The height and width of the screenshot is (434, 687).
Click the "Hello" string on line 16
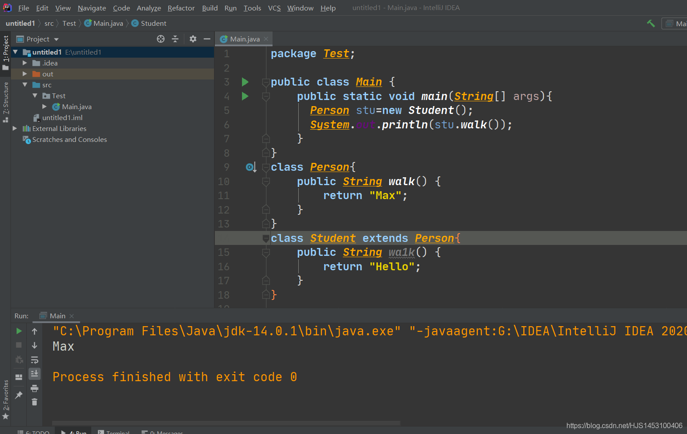(392, 267)
